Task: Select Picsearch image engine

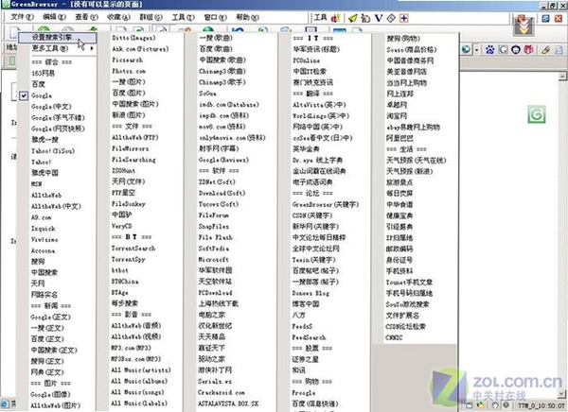Action: coord(127,60)
